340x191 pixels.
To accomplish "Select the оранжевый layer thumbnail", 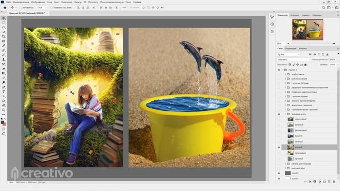I will tap(291, 153).
